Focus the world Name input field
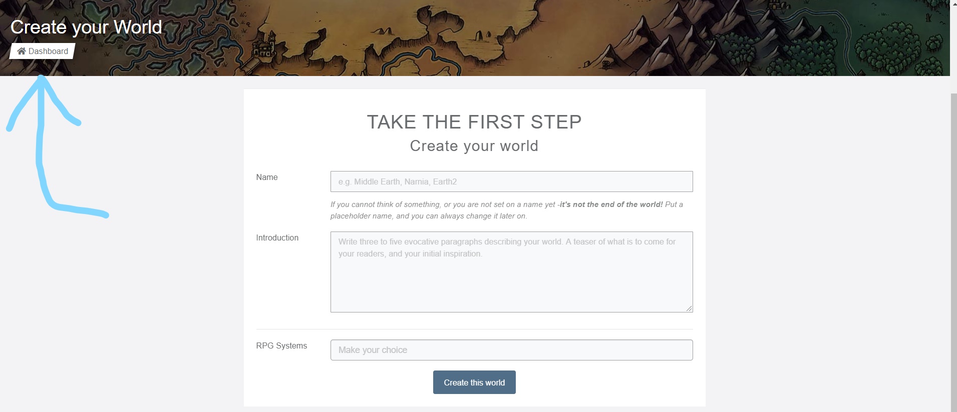957x412 pixels. [x=511, y=181]
